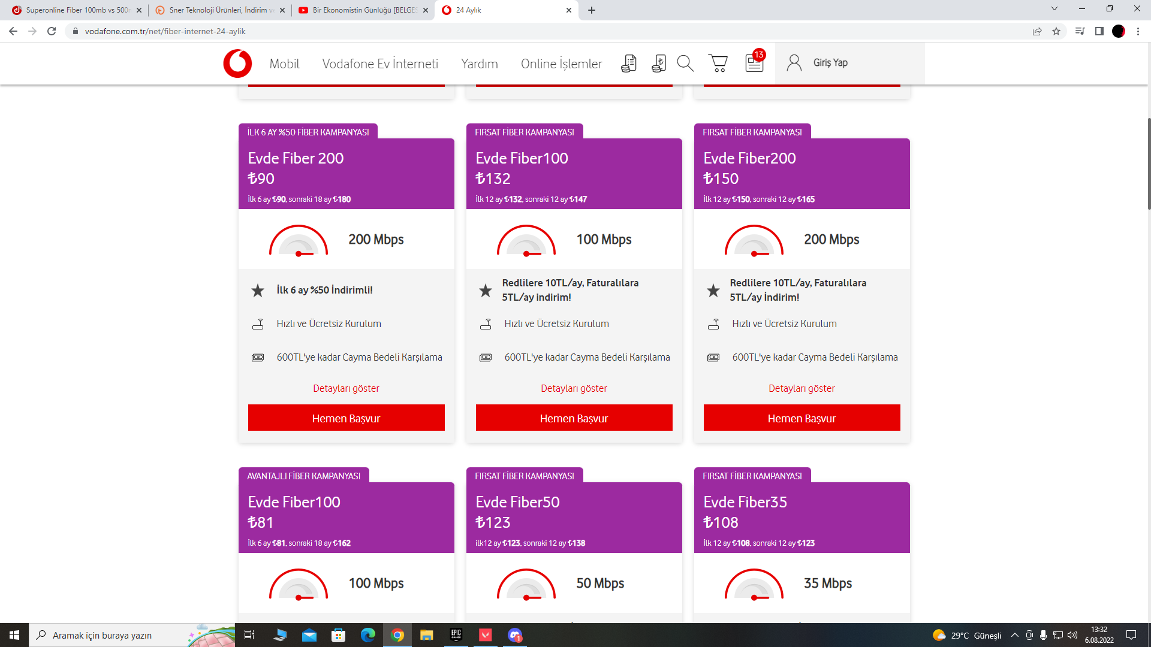The width and height of the screenshot is (1151, 647).
Task: Open Vodafone Ev İnterneti menu
Action: pyautogui.click(x=380, y=64)
